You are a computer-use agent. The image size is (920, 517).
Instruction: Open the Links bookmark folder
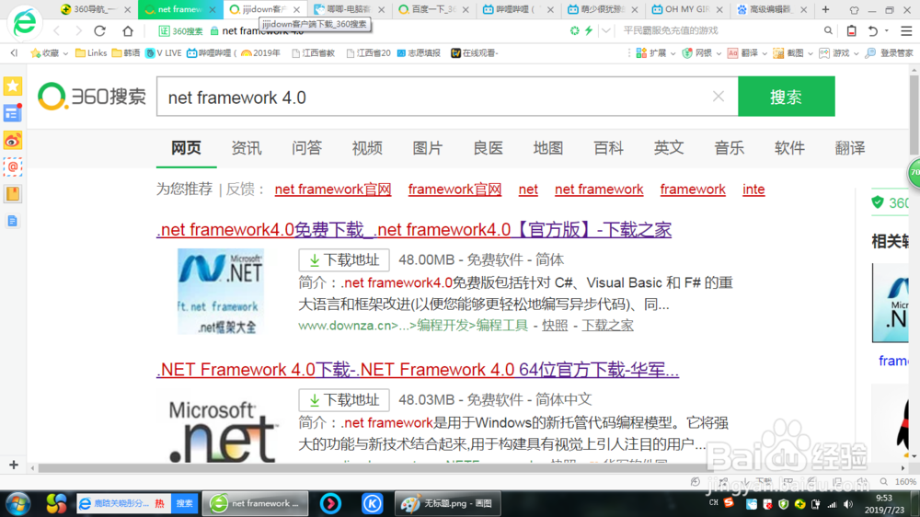91,52
